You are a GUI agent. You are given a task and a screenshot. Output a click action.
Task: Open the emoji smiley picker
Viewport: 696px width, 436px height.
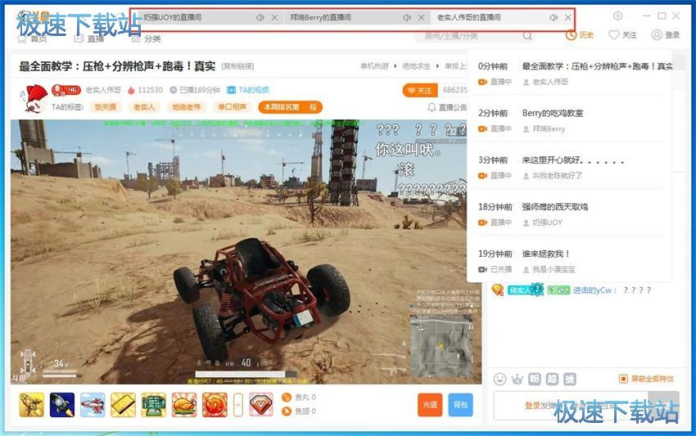tap(499, 380)
